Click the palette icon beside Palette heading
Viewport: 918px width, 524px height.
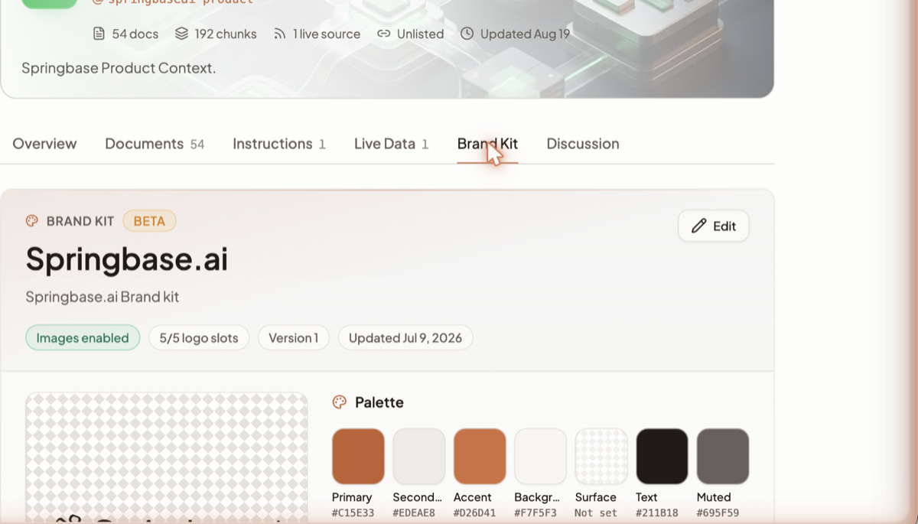[x=340, y=402]
